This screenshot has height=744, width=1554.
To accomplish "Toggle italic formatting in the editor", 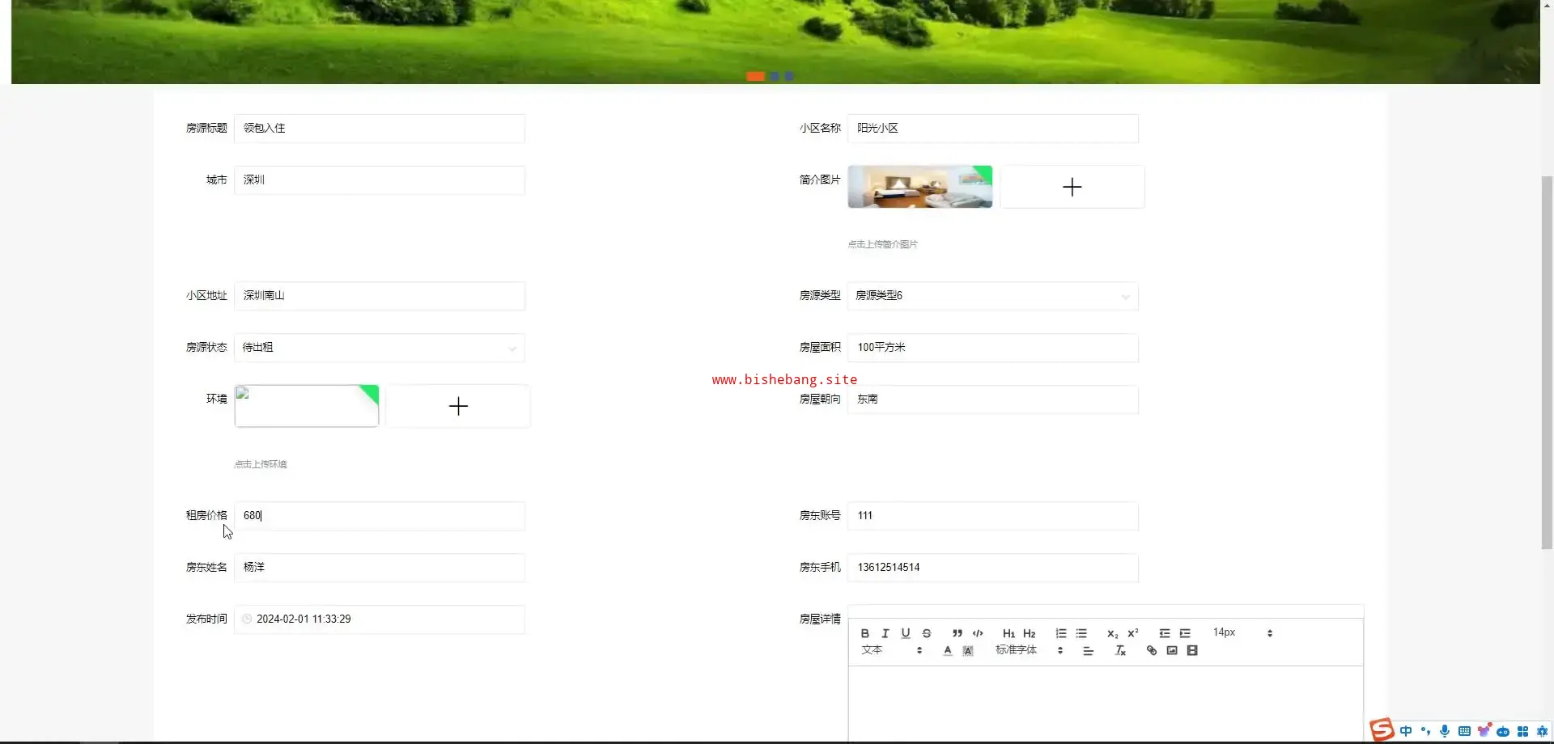I will tap(885, 634).
